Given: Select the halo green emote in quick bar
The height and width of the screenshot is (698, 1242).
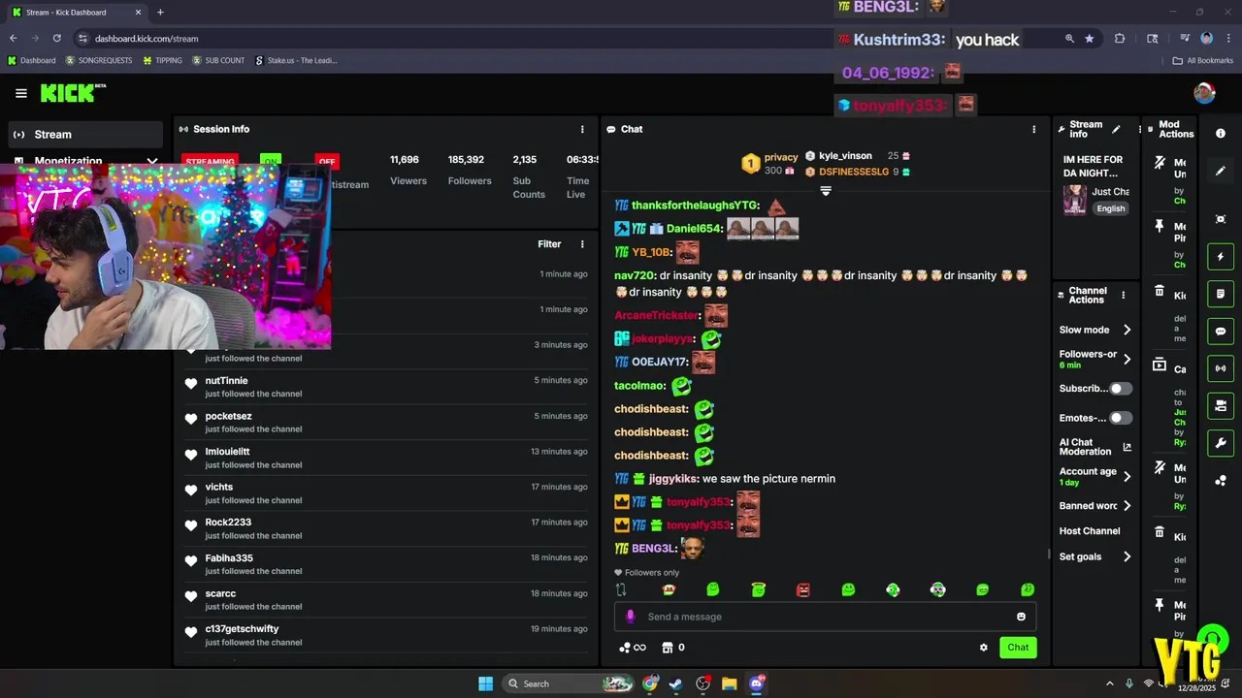Looking at the screenshot, I should [x=758, y=589].
